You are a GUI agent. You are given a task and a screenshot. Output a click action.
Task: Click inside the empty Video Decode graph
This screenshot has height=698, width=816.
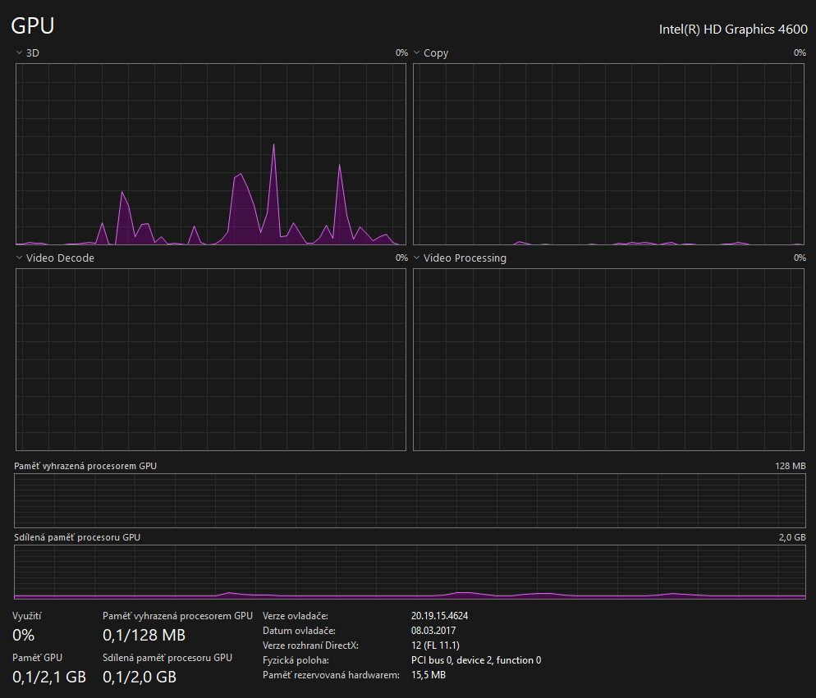click(211, 359)
